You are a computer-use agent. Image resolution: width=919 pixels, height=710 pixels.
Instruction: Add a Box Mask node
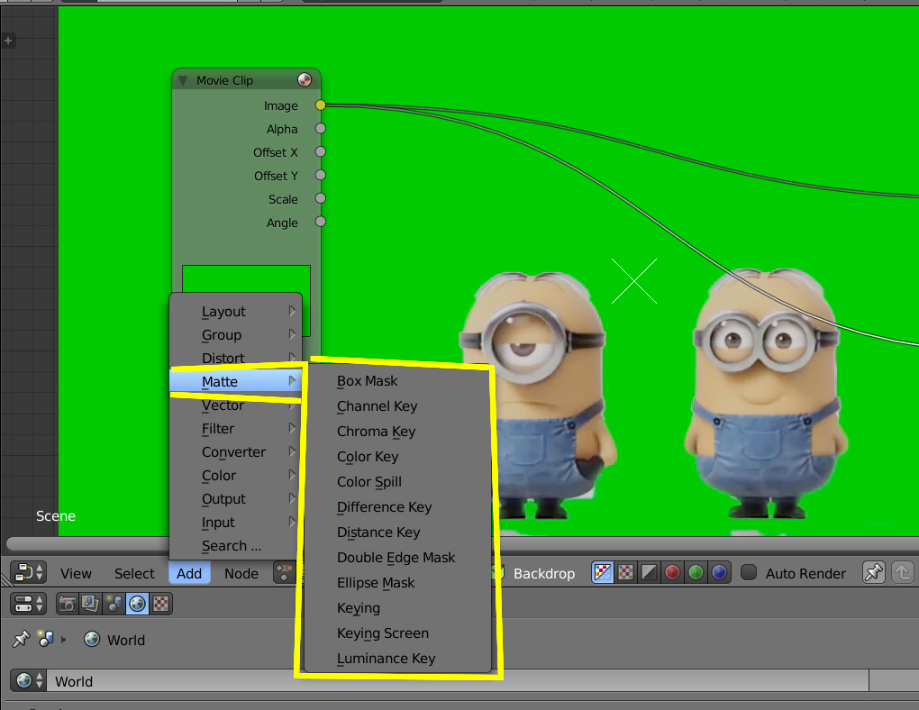pyautogui.click(x=398, y=381)
